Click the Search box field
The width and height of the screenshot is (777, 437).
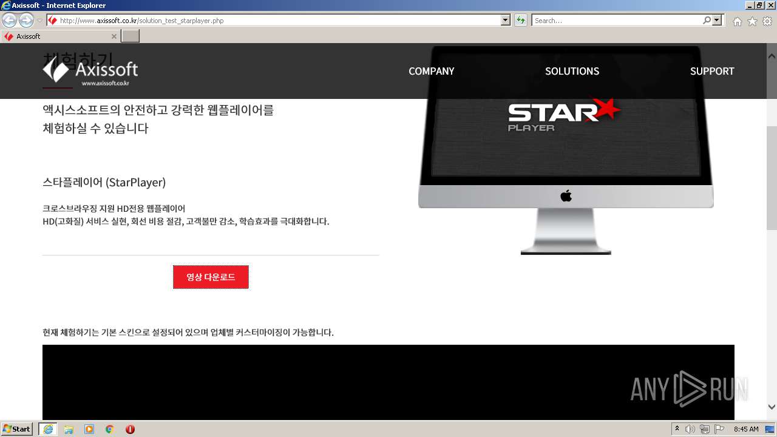pos(617,21)
